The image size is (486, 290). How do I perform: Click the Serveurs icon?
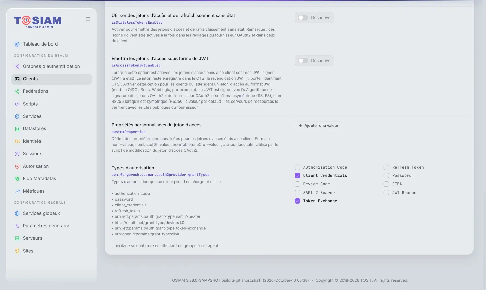17,238
